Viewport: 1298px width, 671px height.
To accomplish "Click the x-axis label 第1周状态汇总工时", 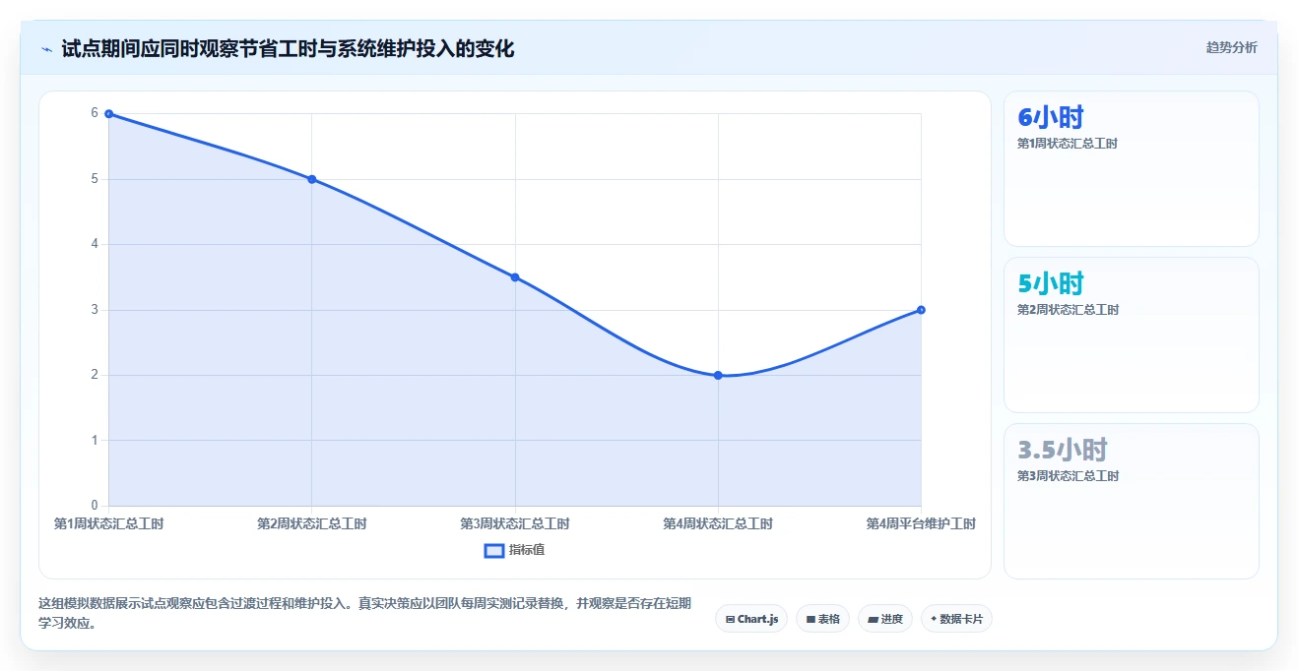I will point(108,523).
